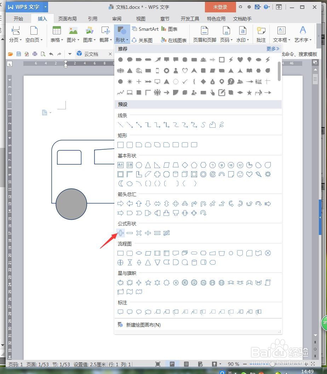Expand the Blank Page dropdown
The width and height of the screenshot is (327, 374).
coord(34,40)
